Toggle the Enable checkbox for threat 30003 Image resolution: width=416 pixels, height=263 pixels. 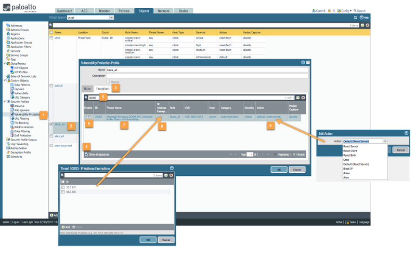(x=88, y=117)
